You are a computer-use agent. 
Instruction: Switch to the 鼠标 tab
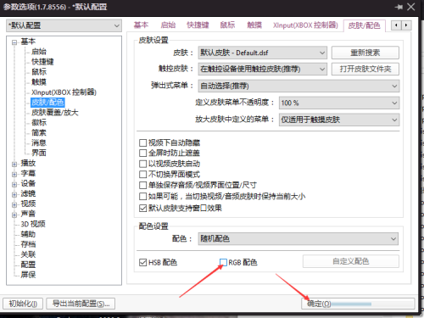point(227,25)
